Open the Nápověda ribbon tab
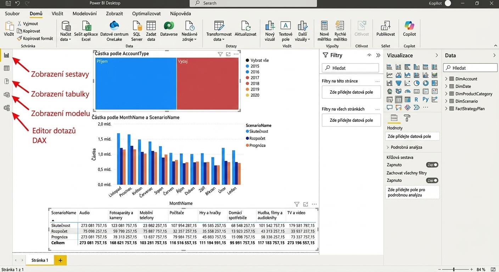The width and height of the screenshot is (499, 272). click(x=180, y=13)
